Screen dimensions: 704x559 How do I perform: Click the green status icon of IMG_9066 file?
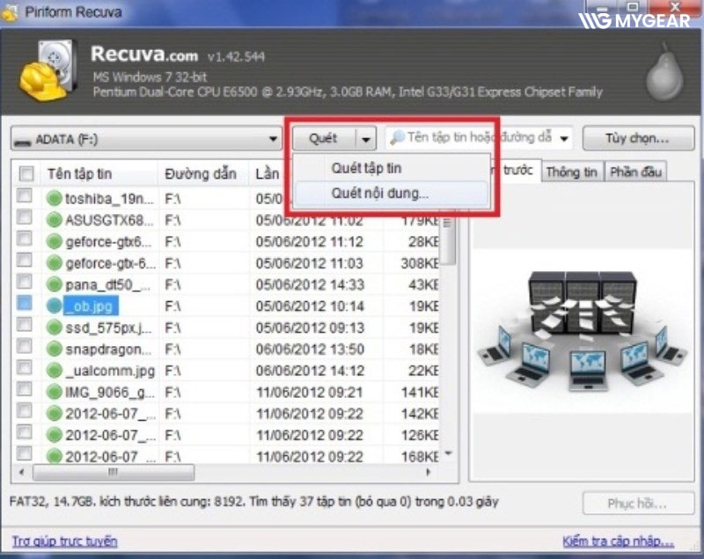(x=55, y=392)
